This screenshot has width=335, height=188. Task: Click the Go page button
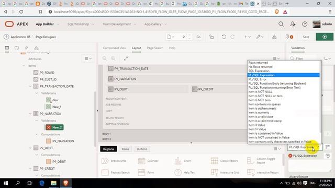[198, 37]
